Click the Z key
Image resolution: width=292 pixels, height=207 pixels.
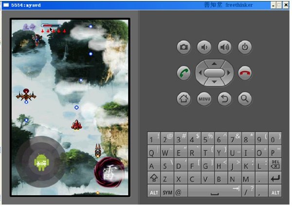(167, 178)
